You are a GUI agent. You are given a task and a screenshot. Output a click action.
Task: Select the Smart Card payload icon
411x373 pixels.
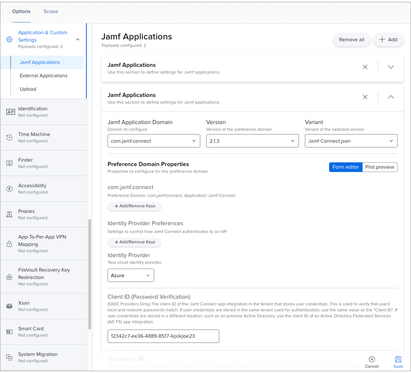point(9,331)
